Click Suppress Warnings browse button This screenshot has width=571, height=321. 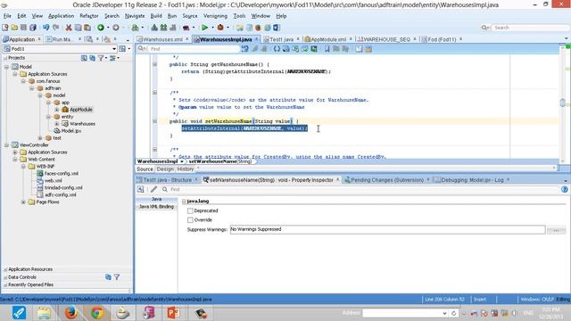coord(556,230)
